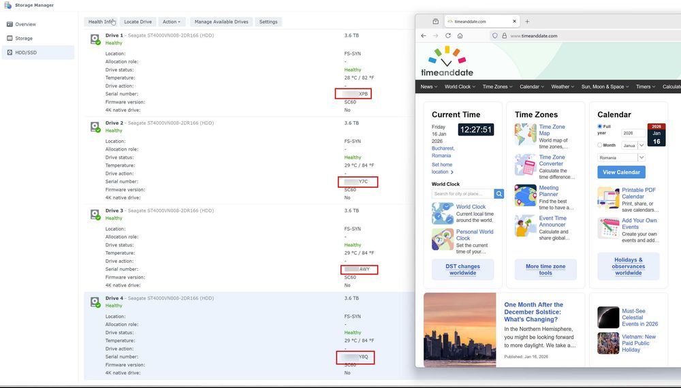This screenshot has height=388, width=681.
Task: Click the browser back arrow
Action: (424, 36)
